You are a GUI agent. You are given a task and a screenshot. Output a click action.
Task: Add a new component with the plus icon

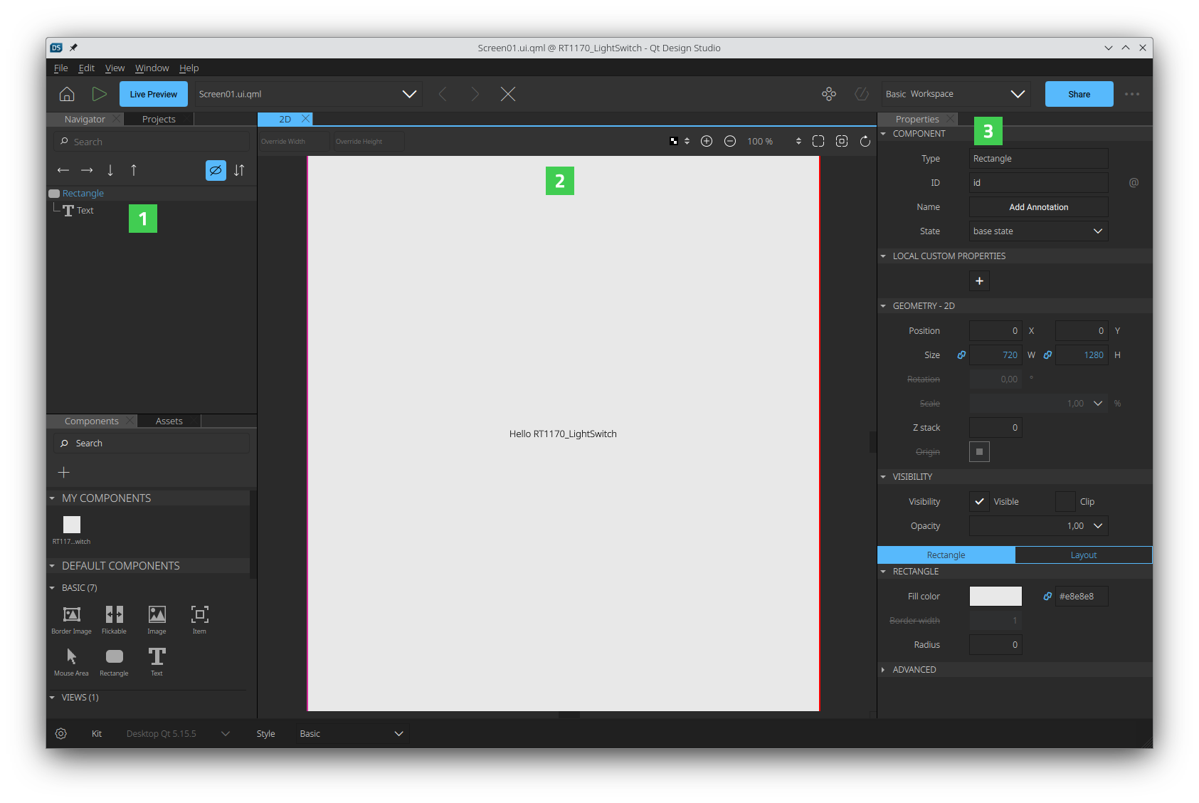coord(63,471)
